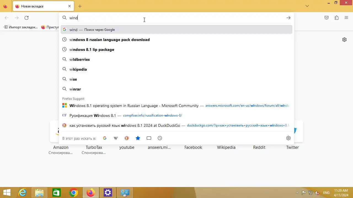Viewport: 353px width, 198px height.
Task: Open the Extensions puzzle icon
Action: 336,18
